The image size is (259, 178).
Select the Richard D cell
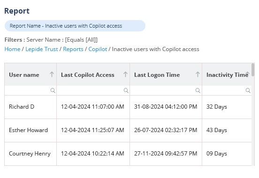(30, 107)
